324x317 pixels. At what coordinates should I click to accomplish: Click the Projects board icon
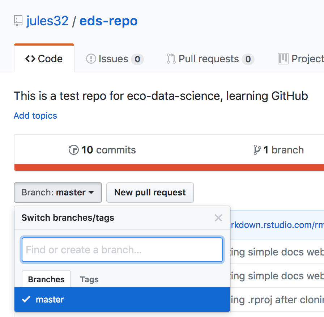pos(283,59)
